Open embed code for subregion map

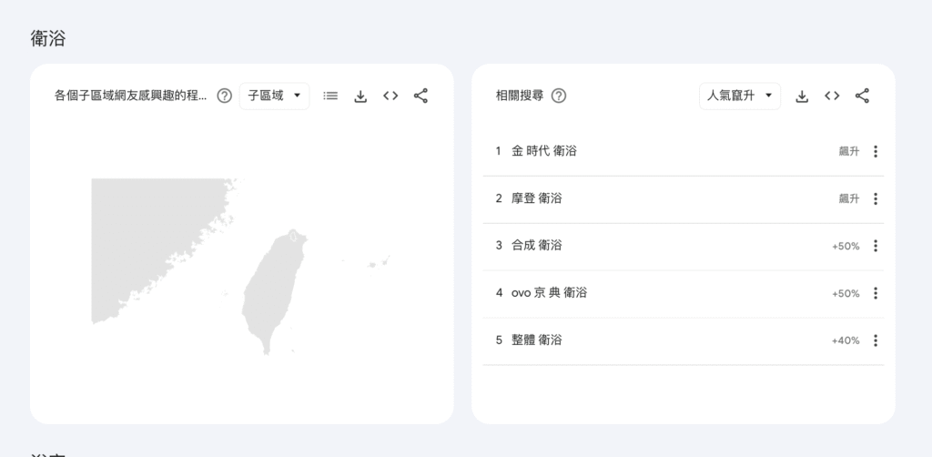pyautogui.click(x=390, y=96)
